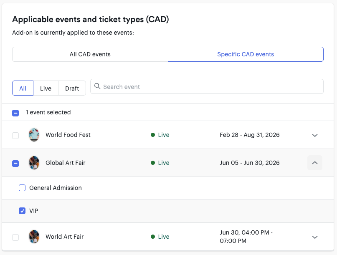Click date 'Jun 05 - Jun 30, 2026'

(250, 163)
